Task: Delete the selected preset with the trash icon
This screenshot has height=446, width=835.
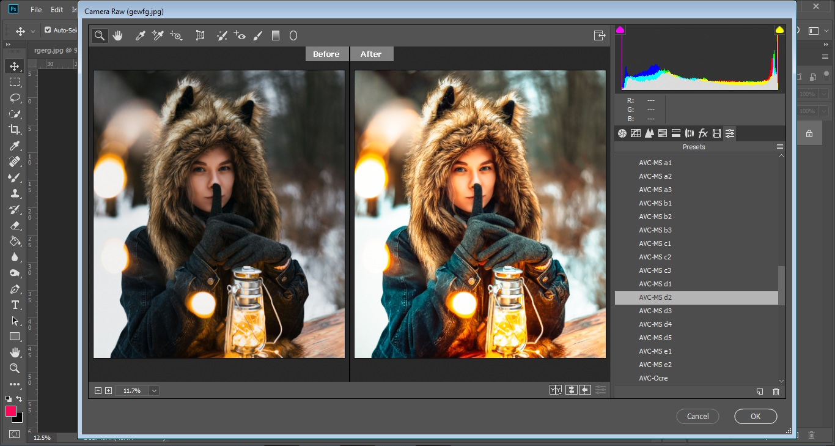Action: (x=776, y=392)
